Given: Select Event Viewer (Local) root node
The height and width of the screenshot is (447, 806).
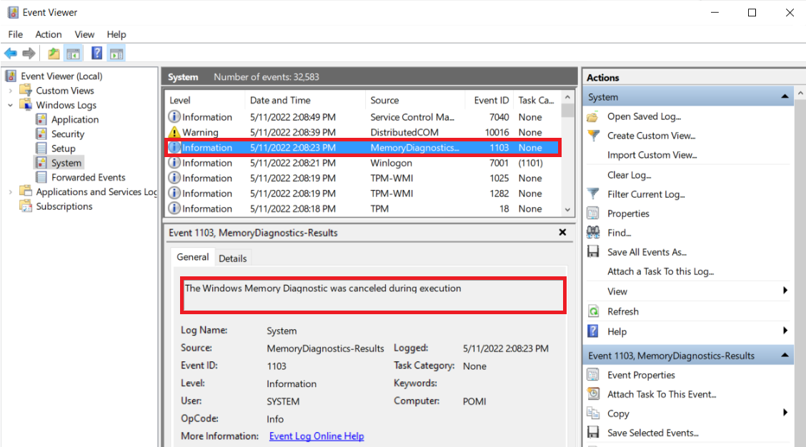Looking at the screenshot, I should (x=61, y=76).
